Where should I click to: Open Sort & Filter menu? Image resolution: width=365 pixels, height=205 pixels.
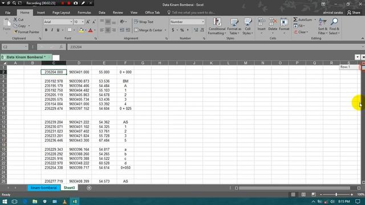tap(323, 26)
